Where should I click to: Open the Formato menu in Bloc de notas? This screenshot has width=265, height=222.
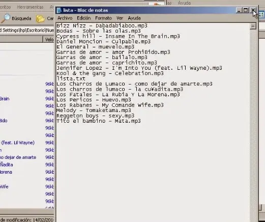point(103,18)
